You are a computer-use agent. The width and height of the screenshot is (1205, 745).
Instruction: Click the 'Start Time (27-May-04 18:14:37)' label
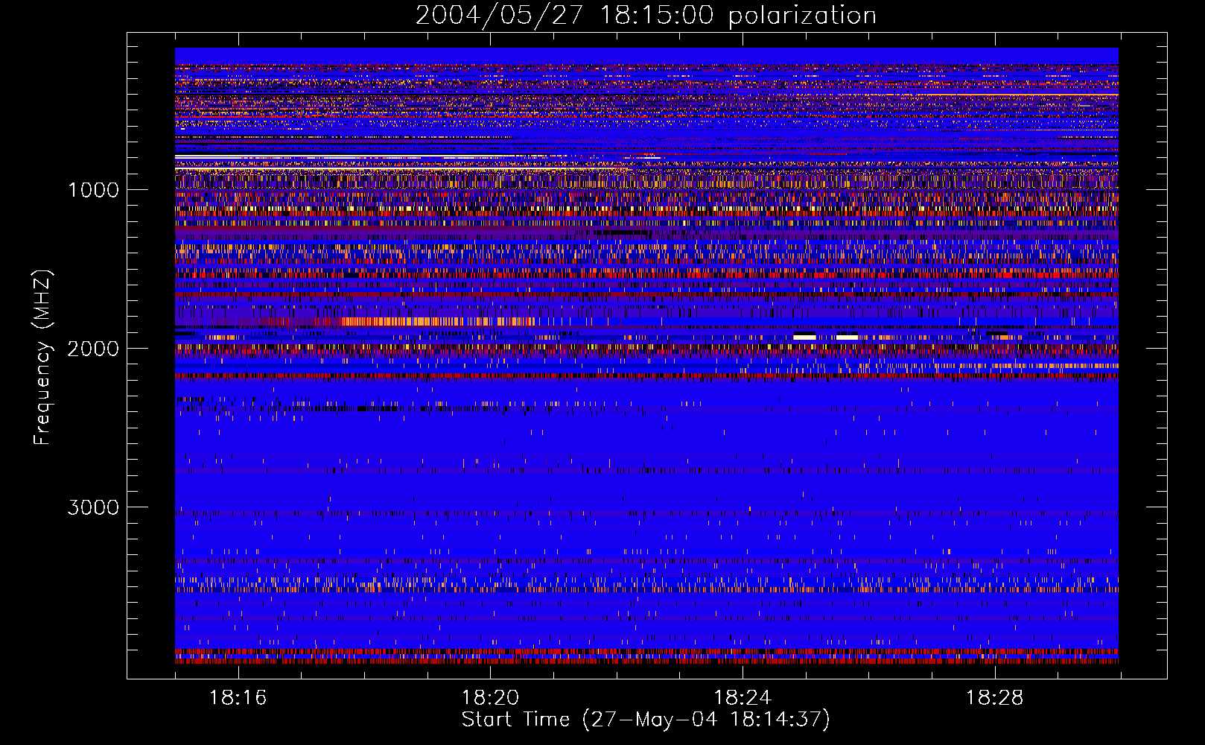click(646, 720)
